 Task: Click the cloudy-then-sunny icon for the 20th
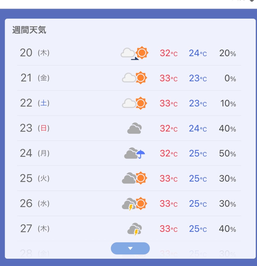(x=134, y=53)
